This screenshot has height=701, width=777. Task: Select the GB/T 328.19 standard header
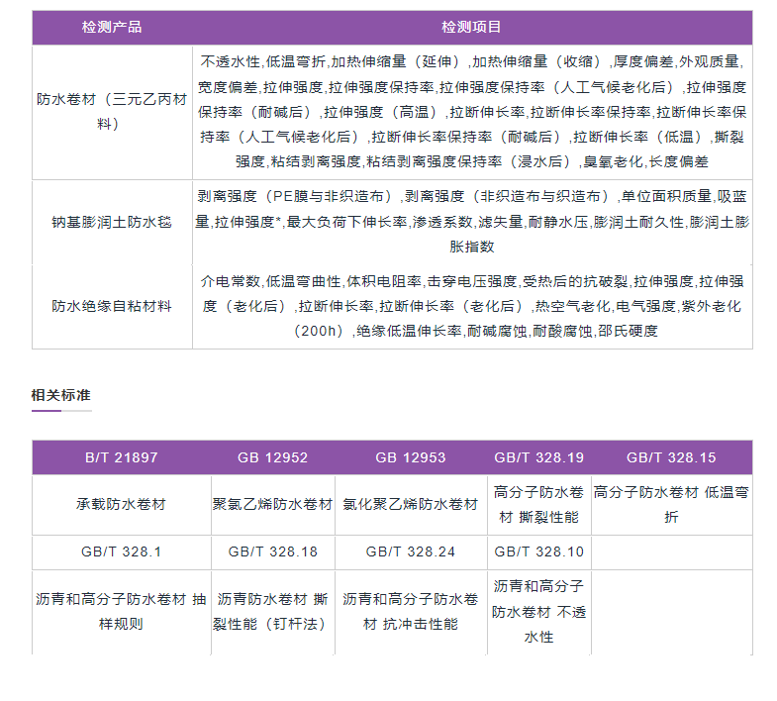[x=538, y=457]
